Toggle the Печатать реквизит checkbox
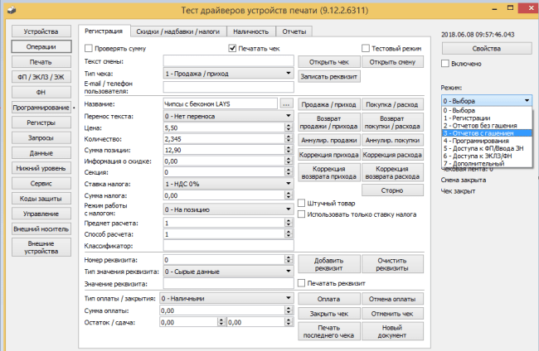The width and height of the screenshot is (539, 351). [x=302, y=283]
